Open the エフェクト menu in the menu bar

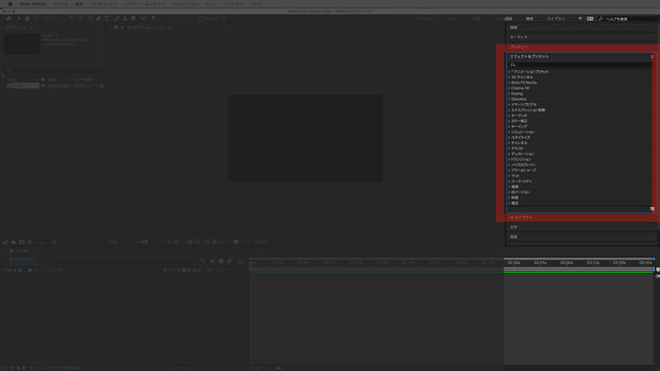pyautogui.click(x=153, y=4)
